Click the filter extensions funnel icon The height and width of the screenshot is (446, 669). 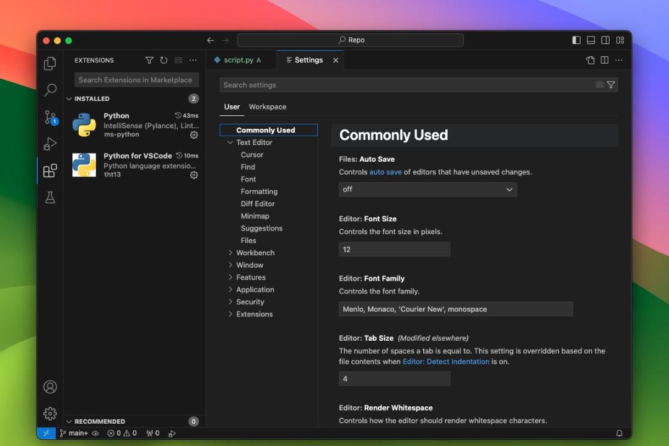[149, 60]
